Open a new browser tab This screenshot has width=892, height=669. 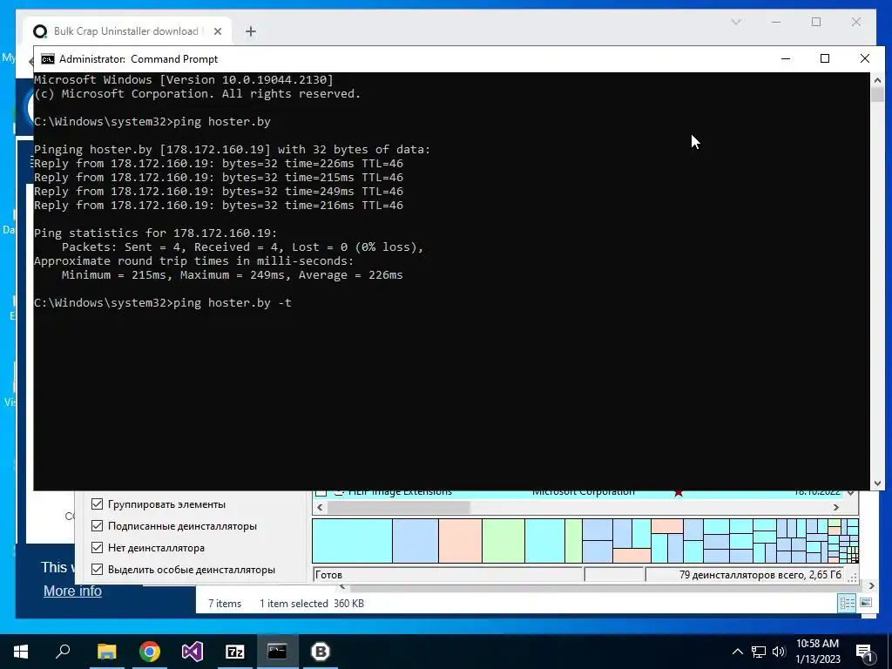[x=251, y=31]
